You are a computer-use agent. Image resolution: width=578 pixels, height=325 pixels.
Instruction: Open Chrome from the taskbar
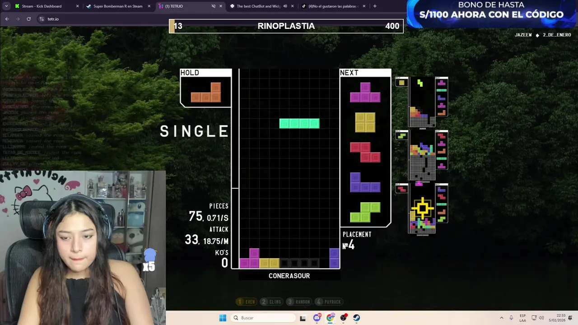tap(330, 318)
